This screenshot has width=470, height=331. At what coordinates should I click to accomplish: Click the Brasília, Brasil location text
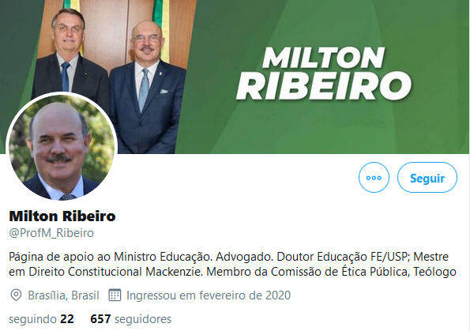pos(63,295)
